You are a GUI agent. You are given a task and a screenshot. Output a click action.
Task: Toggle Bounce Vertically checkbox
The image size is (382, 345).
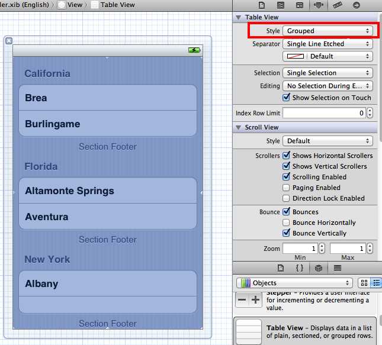[286, 233]
